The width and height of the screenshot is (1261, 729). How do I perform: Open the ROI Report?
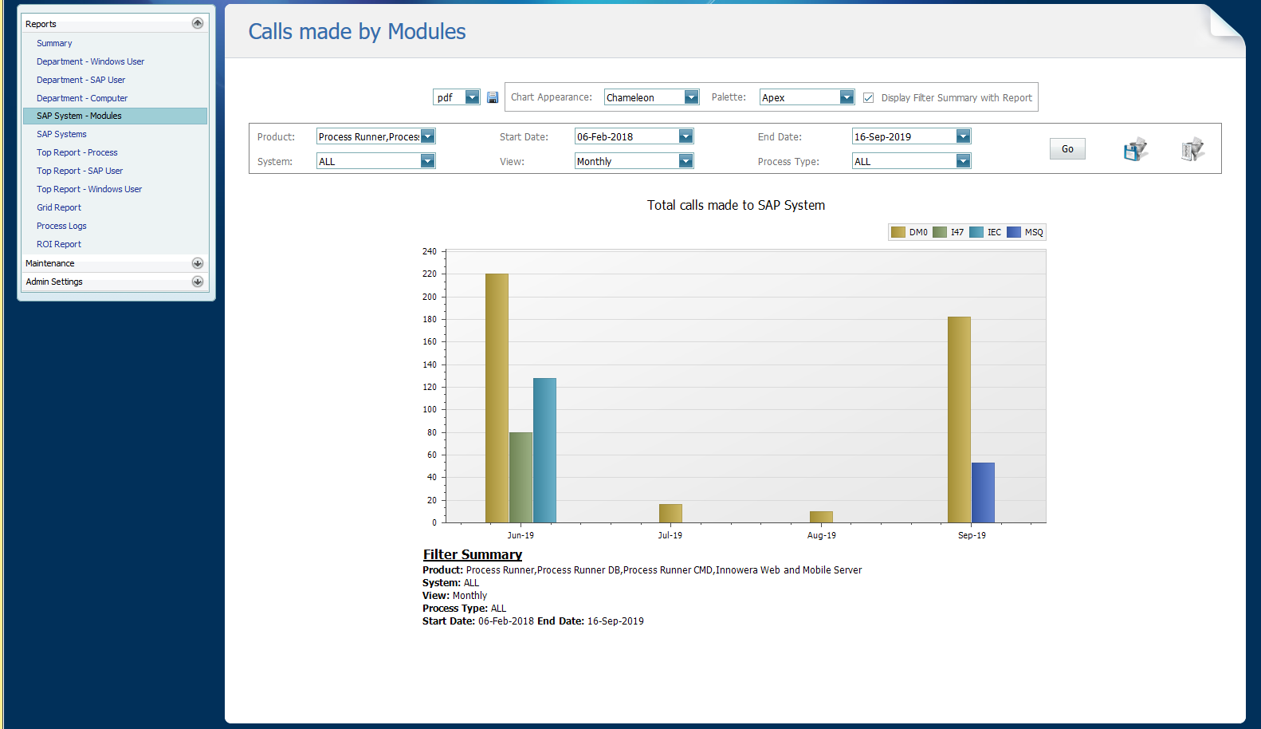[x=59, y=244]
